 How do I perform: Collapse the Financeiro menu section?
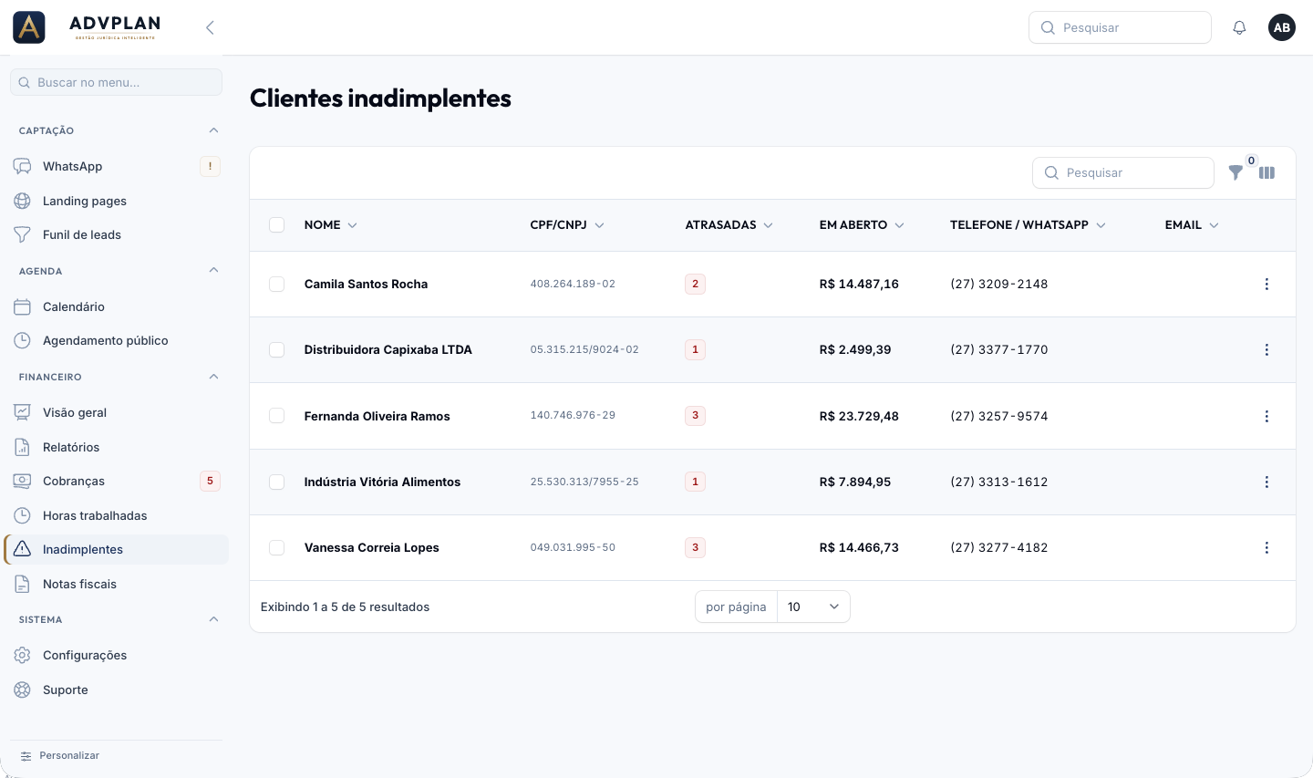pos(213,377)
